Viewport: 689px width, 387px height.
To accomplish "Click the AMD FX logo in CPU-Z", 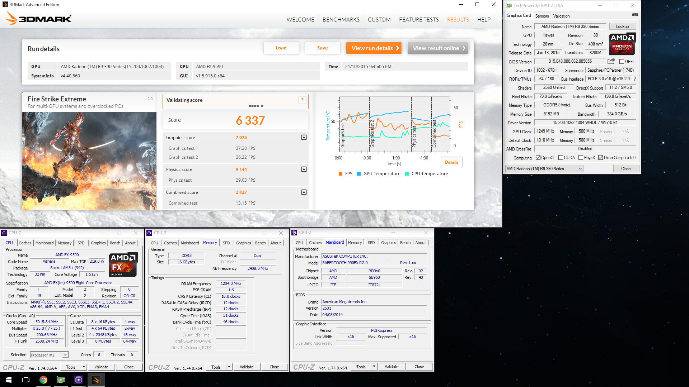I will (123, 264).
